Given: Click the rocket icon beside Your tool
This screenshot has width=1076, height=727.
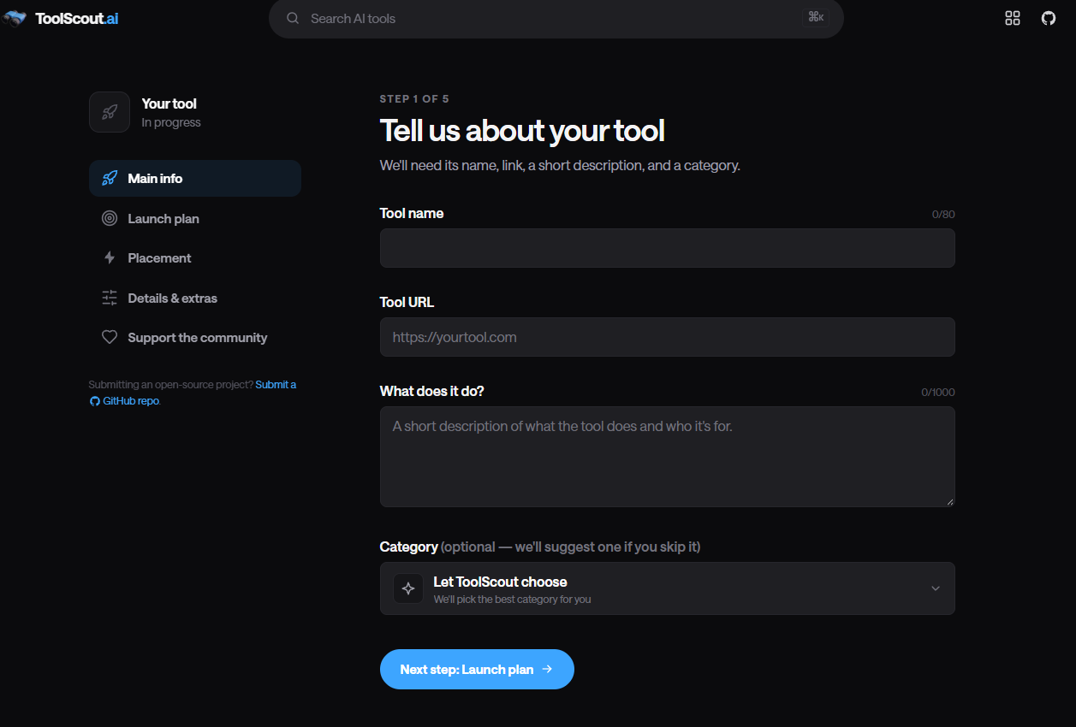Looking at the screenshot, I should coord(110,112).
